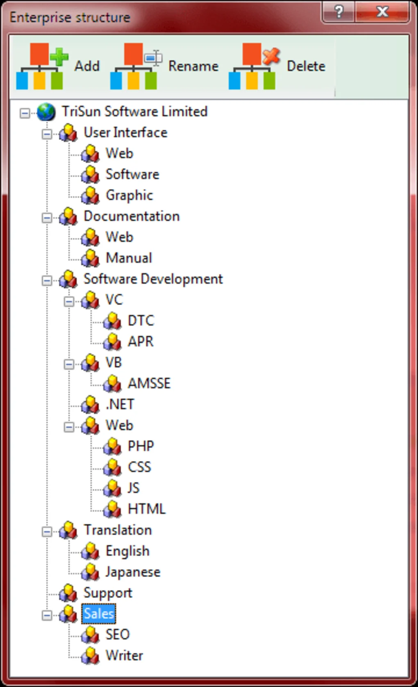Select the User Interface department
The width and height of the screenshot is (418, 687).
[x=125, y=132]
